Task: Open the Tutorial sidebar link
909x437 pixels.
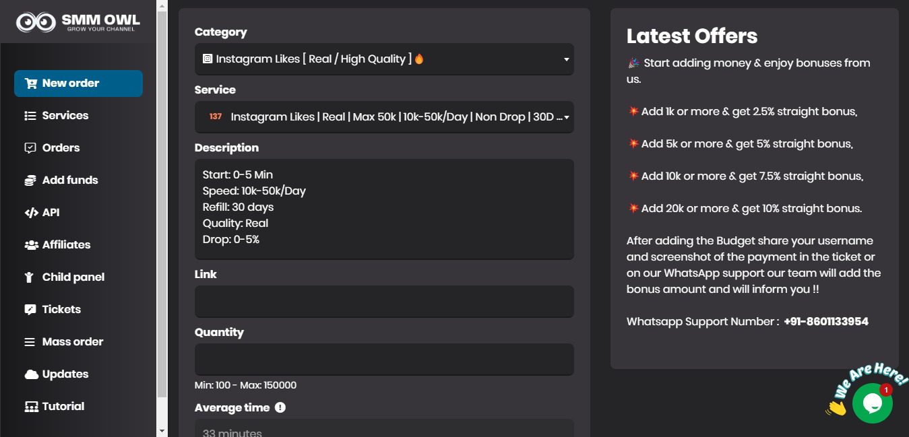Action: pos(63,407)
